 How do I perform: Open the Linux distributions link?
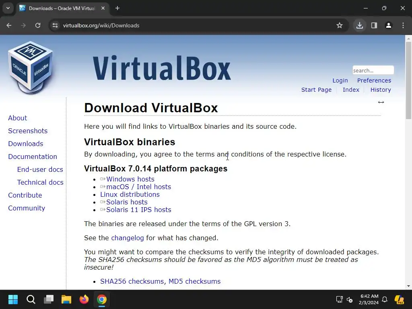(130, 194)
